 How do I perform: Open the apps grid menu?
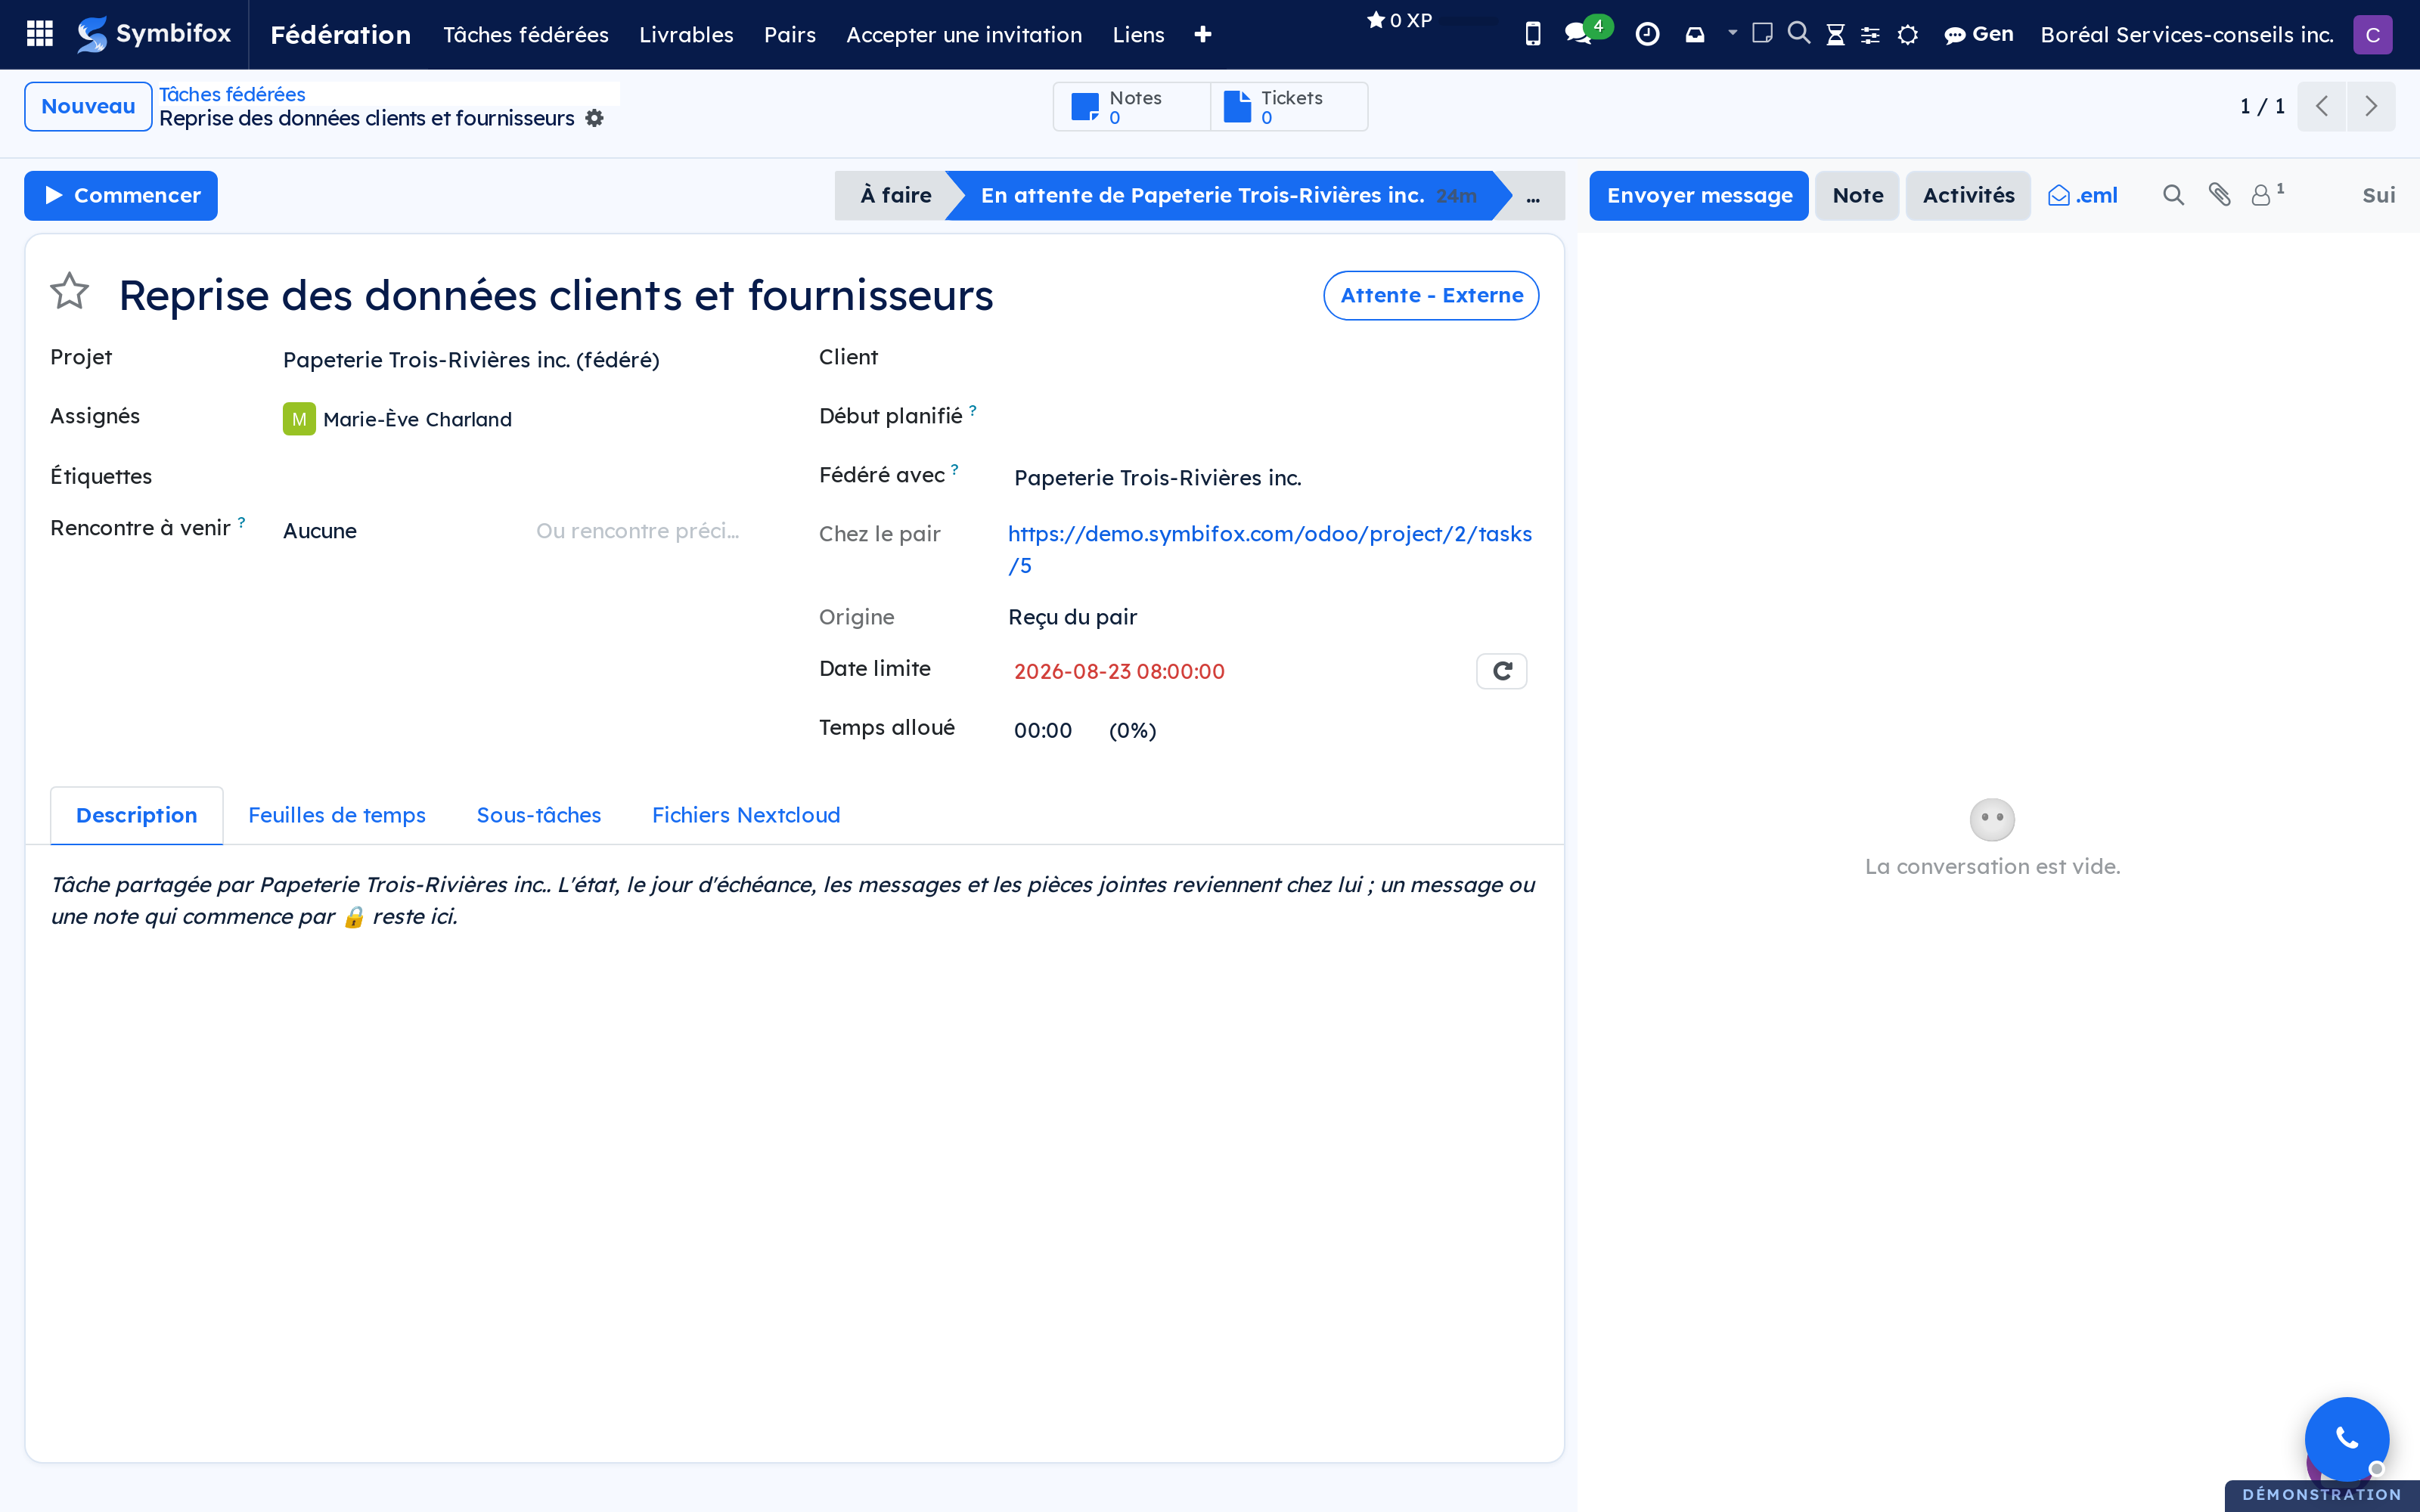tap(40, 34)
